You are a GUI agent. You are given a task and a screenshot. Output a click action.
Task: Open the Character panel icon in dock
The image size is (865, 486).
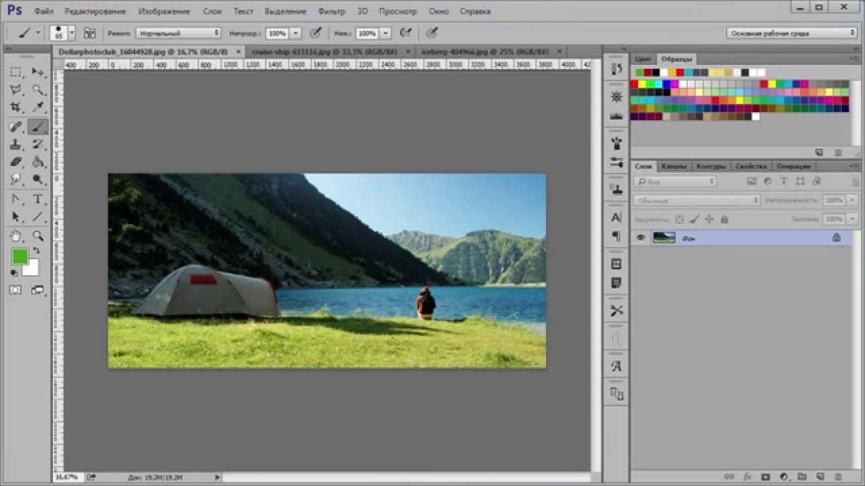coord(616,217)
